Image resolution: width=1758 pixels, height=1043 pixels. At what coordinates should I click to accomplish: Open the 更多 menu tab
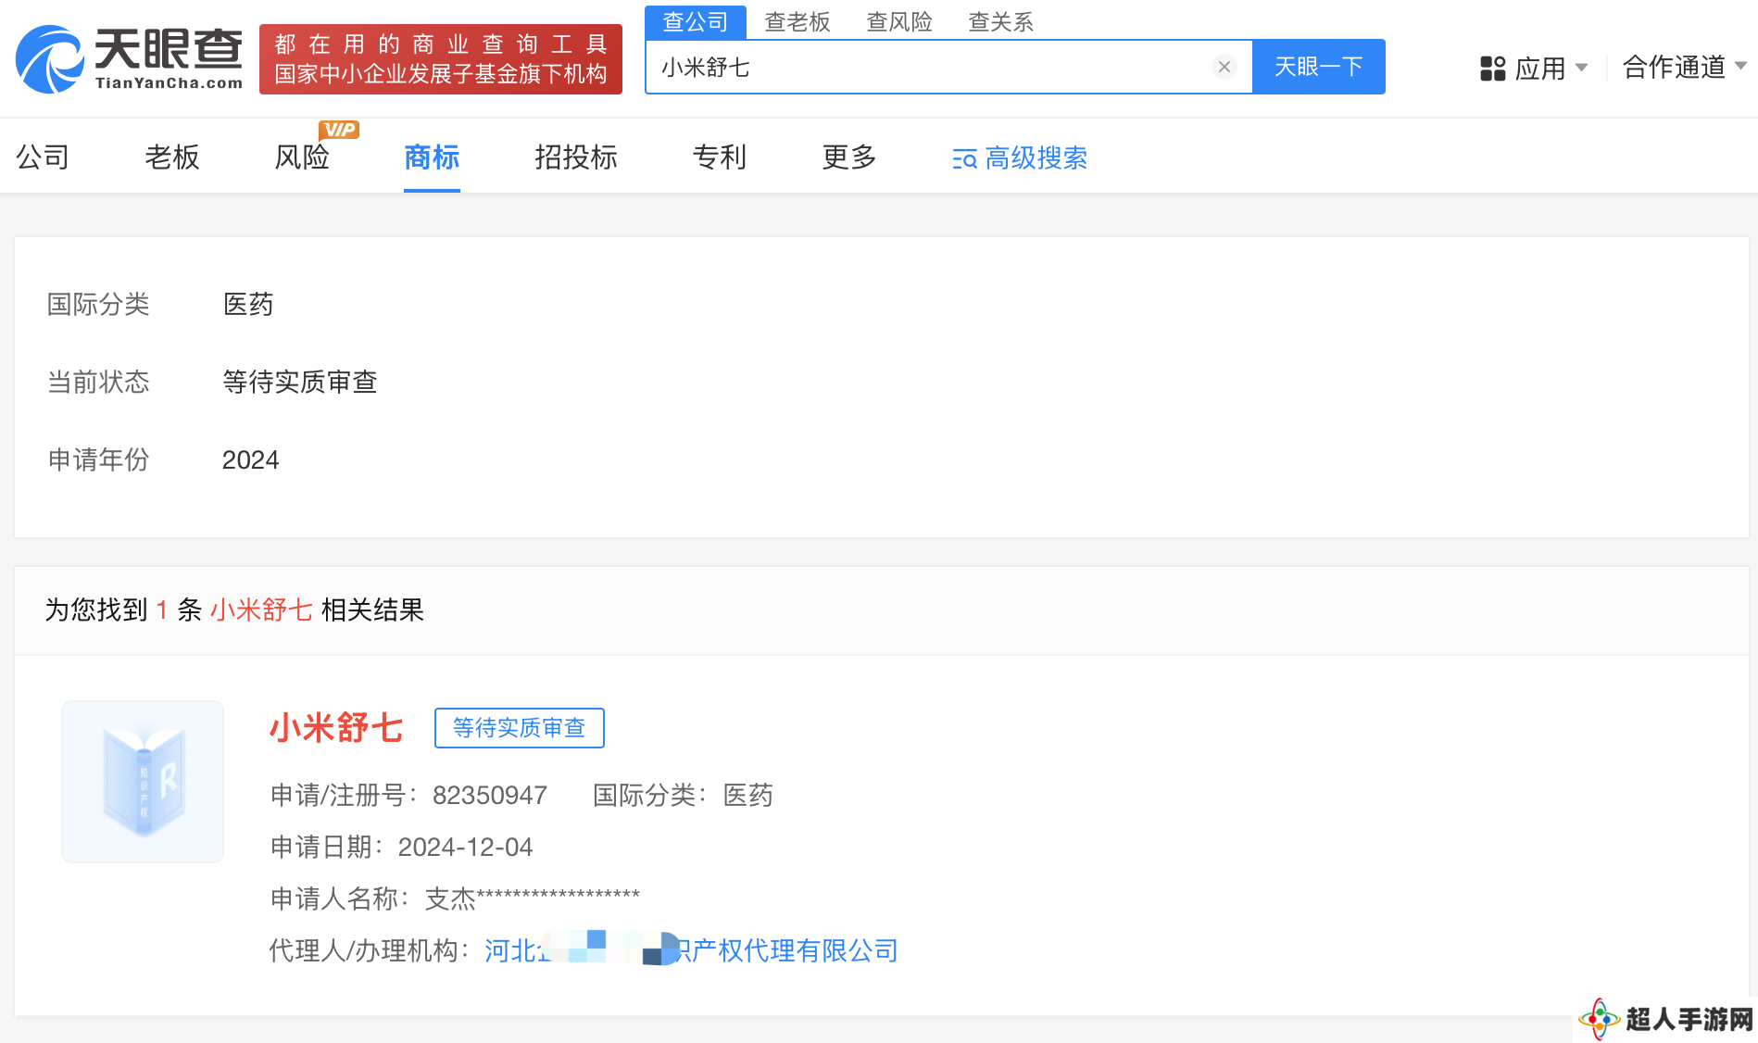[849, 157]
